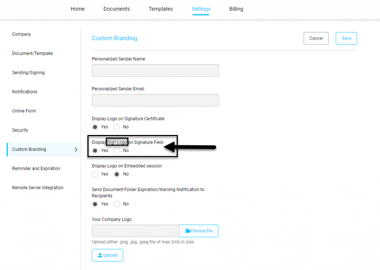Click the Custom Branding heading

[x=114, y=38]
